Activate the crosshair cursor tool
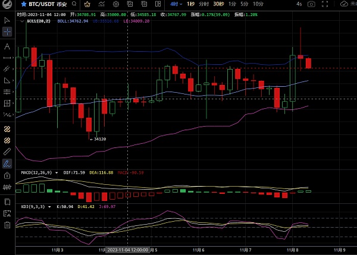357x255 pixels. coord(7,30)
